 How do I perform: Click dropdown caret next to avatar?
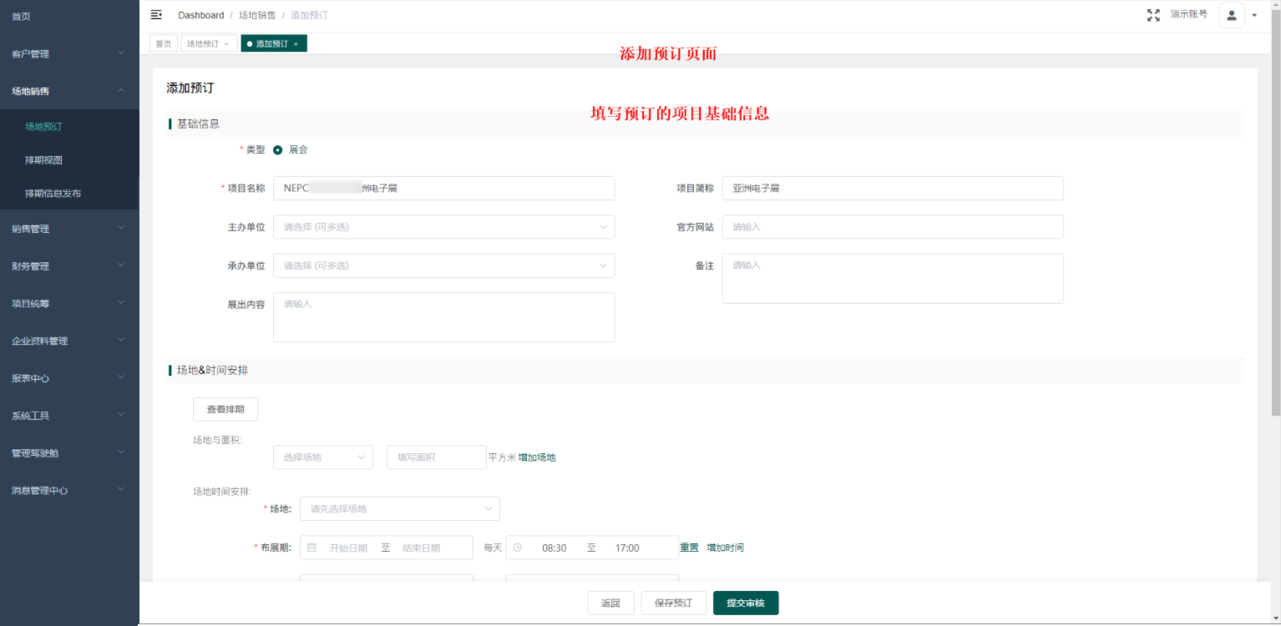point(1254,15)
